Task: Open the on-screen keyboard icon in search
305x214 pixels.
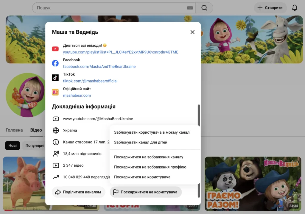Action: click(x=190, y=8)
